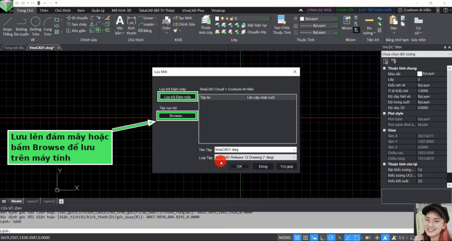Click the Màu sắc ByLayer color swatch

coord(419,74)
